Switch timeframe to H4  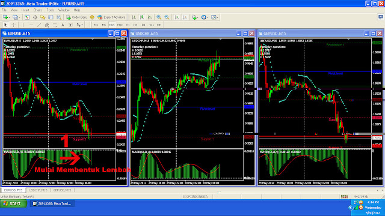pyautogui.click(x=135, y=25)
